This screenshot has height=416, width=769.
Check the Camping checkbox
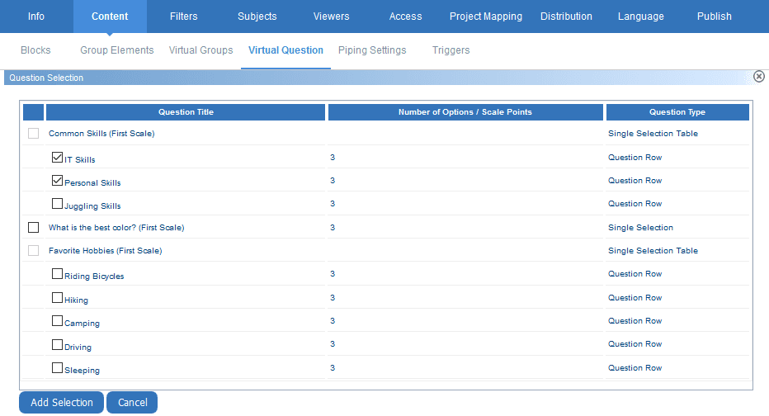[x=58, y=321]
